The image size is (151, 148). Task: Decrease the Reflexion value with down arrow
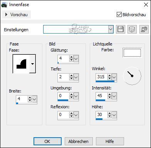tap(71, 116)
